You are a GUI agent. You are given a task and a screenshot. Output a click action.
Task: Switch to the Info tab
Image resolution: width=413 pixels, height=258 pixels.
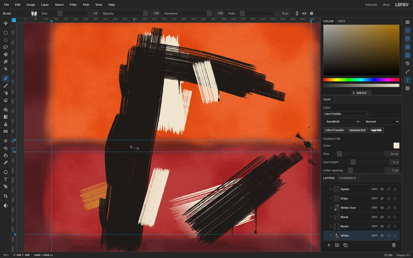click(341, 21)
